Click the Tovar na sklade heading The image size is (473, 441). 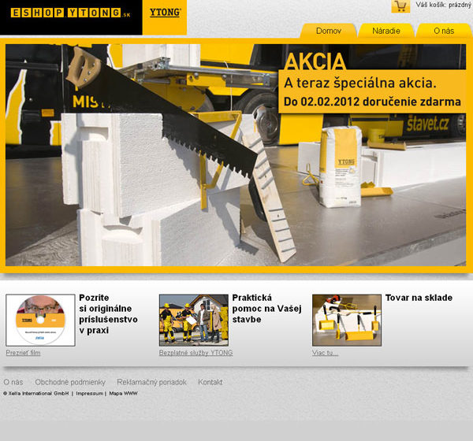[419, 298]
